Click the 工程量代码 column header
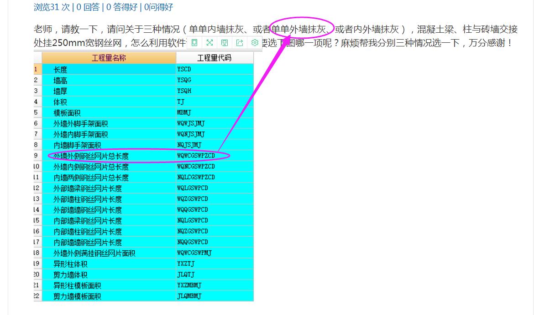This screenshot has width=534, height=315. (215, 58)
